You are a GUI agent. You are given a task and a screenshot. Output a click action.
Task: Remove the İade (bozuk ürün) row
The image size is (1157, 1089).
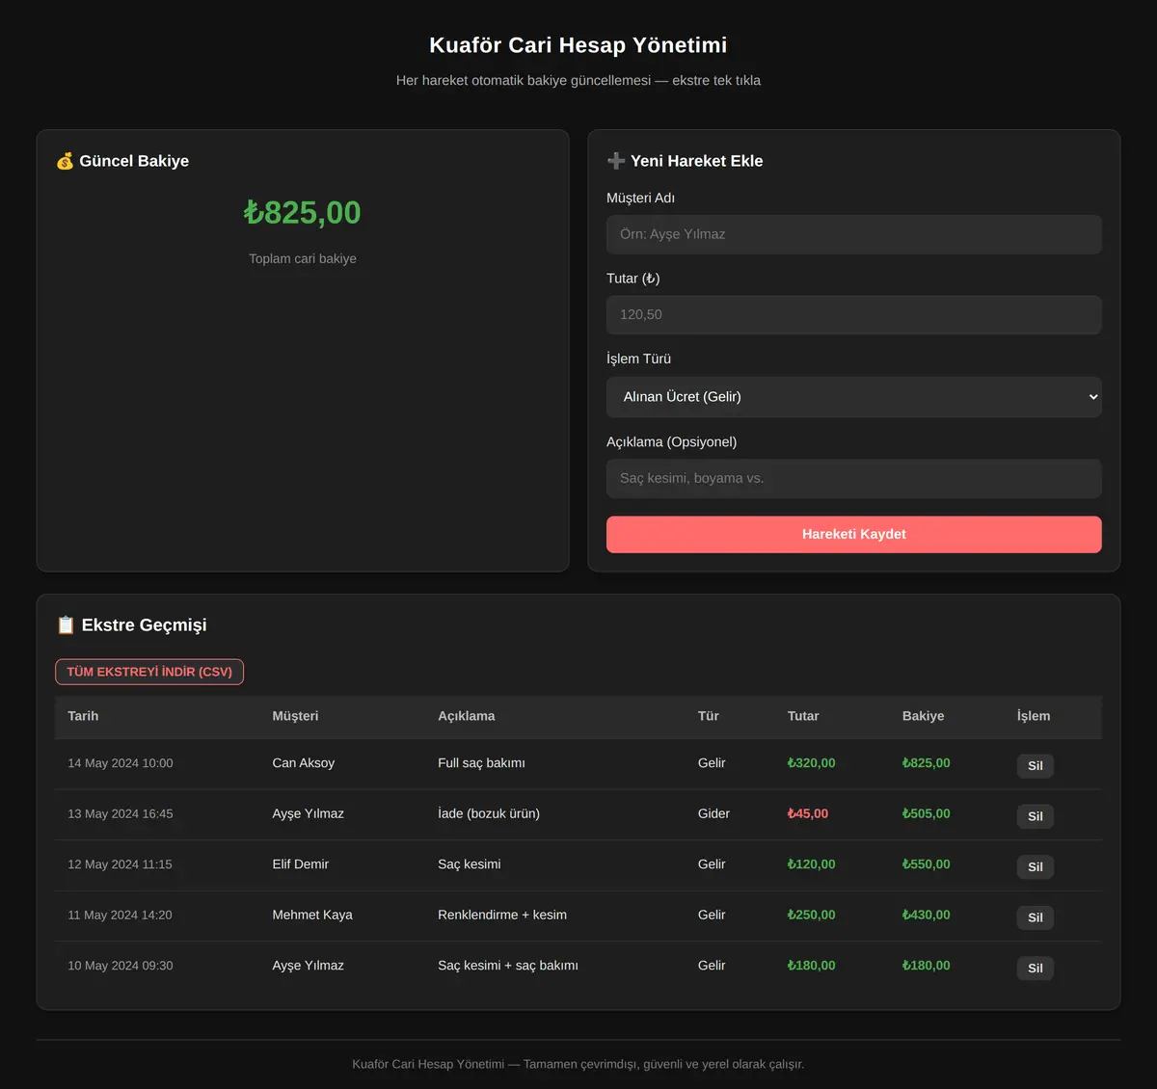(1036, 816)
